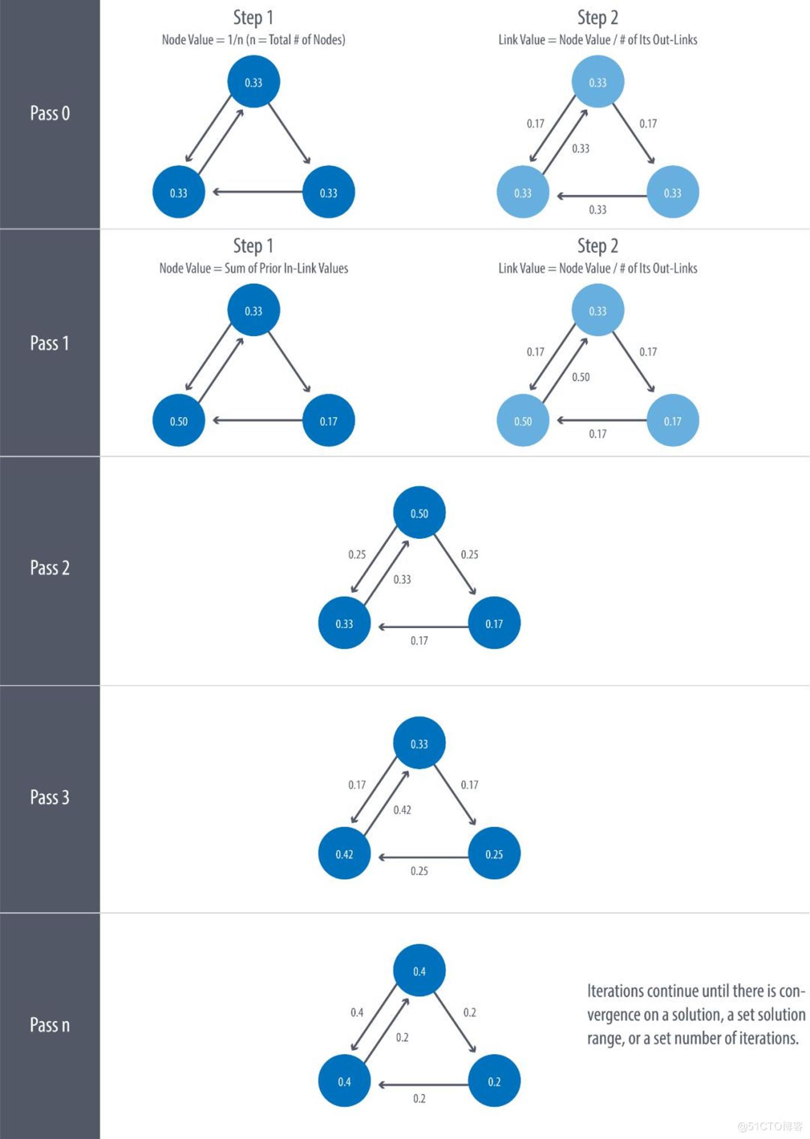This screenshot has width=810, height=1139.
Task: Open the Pass 2 row label
Action: [50, 568]
